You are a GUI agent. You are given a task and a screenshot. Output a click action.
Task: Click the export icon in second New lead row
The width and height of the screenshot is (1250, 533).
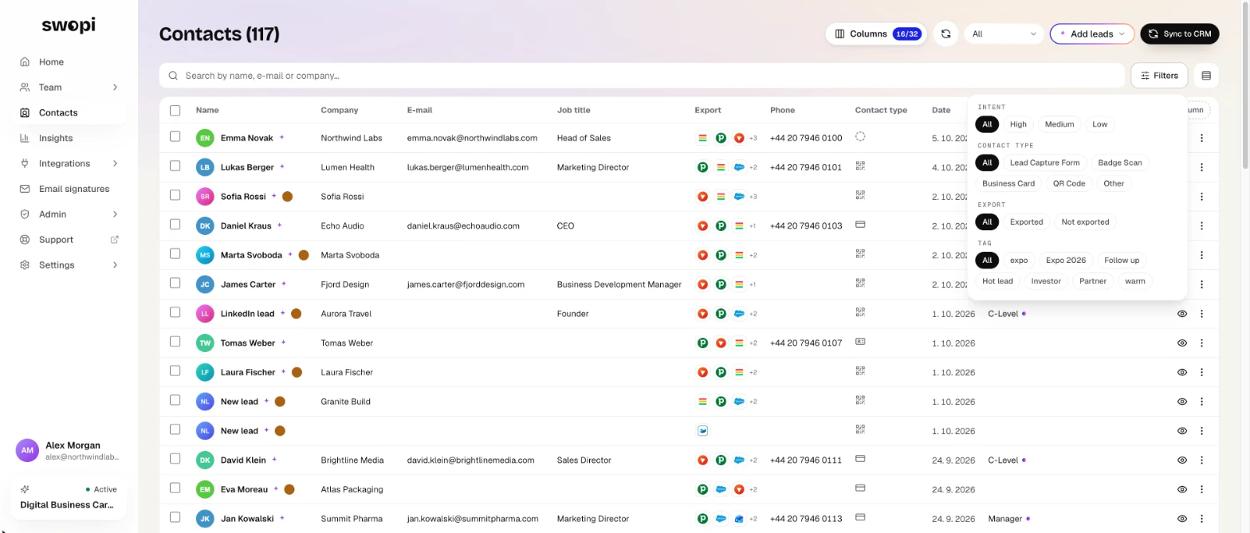703,431
